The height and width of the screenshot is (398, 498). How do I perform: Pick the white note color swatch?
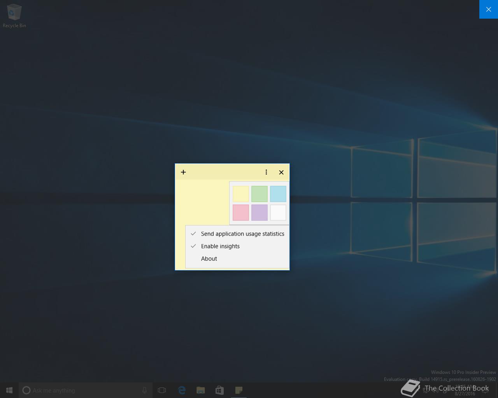[x=278, y=213]
